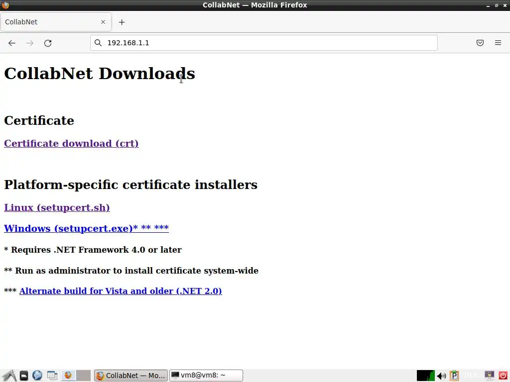Maximize or restore the Firefox window
510x382 pixels.
[x=497, y=5]
